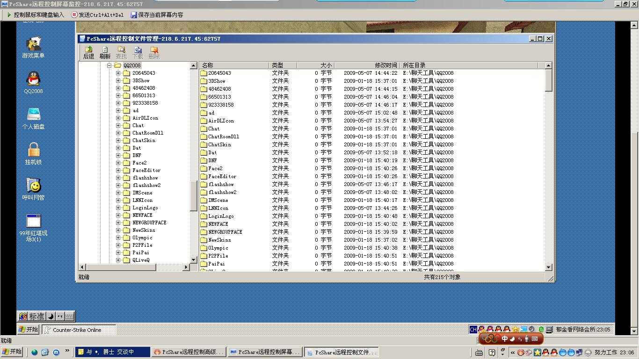
Task: Select the Chat folder in tree
Action: (x=138, y=125)
